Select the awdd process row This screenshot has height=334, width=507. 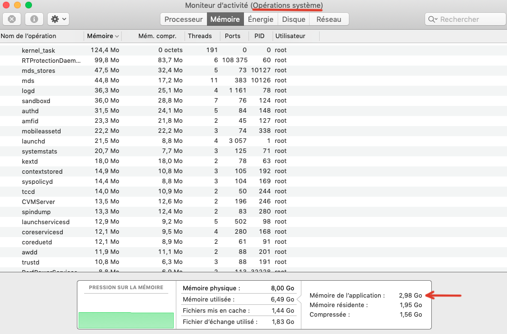point(253,252)
